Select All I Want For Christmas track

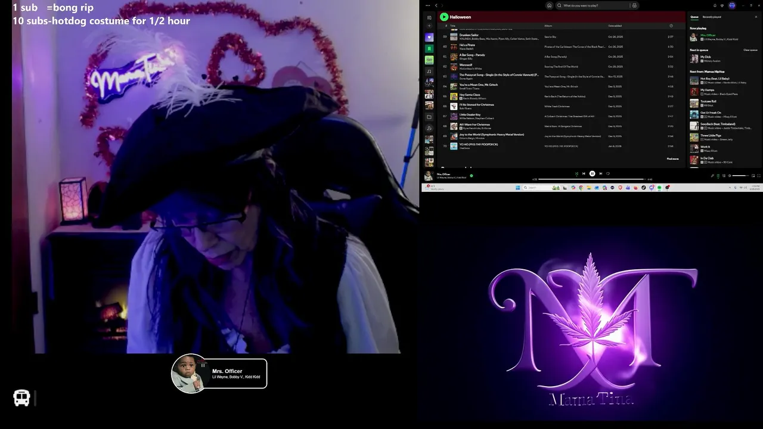tap(562, 126)
